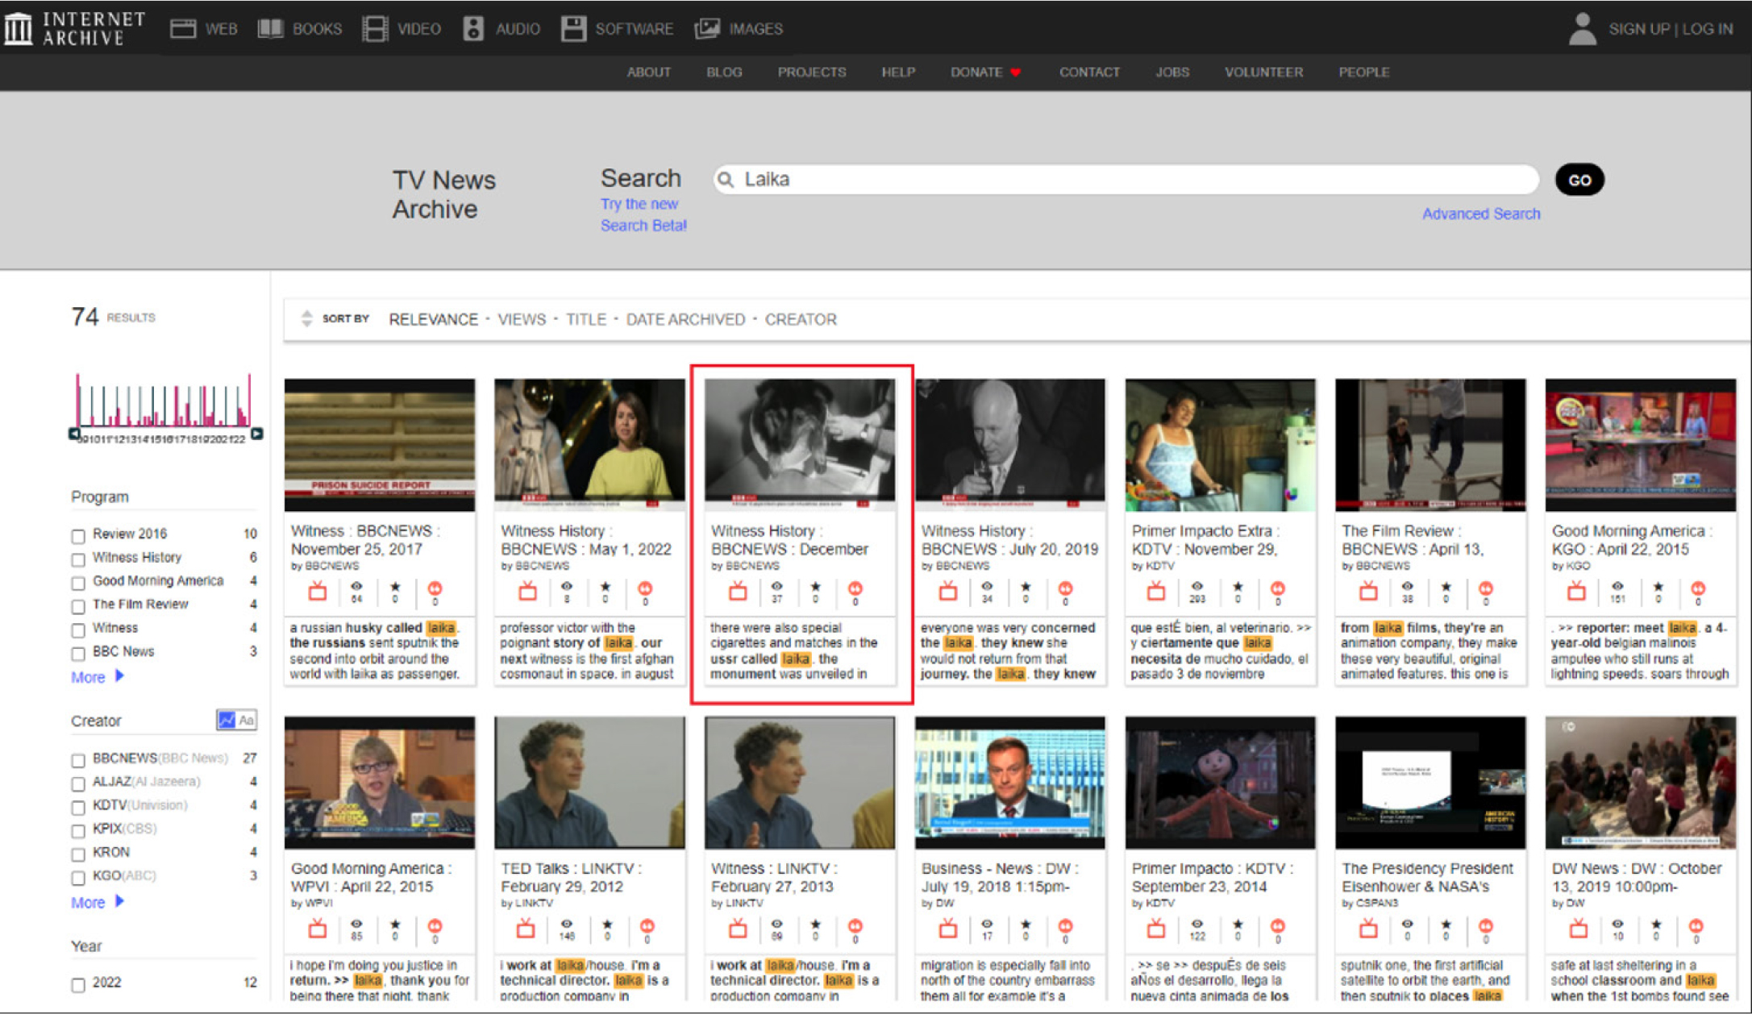Viewport: 1752px width, 1014px height.
Task: Check The Film Review program filter
Action: 78,606
